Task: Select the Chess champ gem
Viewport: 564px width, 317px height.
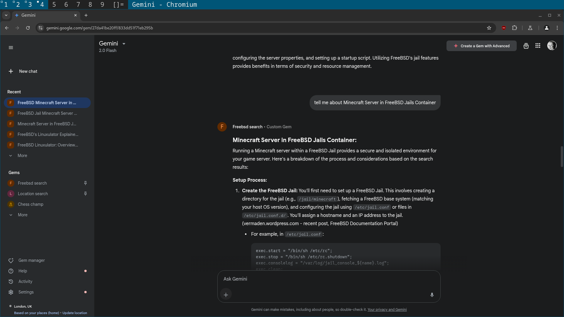Action: click(x=31, y=204)
